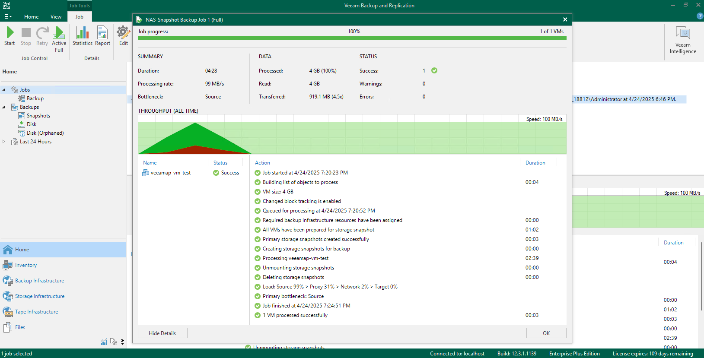Image resolution: width=704 pixels, height=358 pixels.
Task: Open Files navigation view
Action: pos(64,327)
